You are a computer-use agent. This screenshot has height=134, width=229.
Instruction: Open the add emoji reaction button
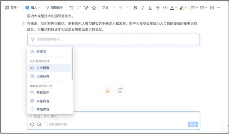pyautogui.click(x=120, y=90)
